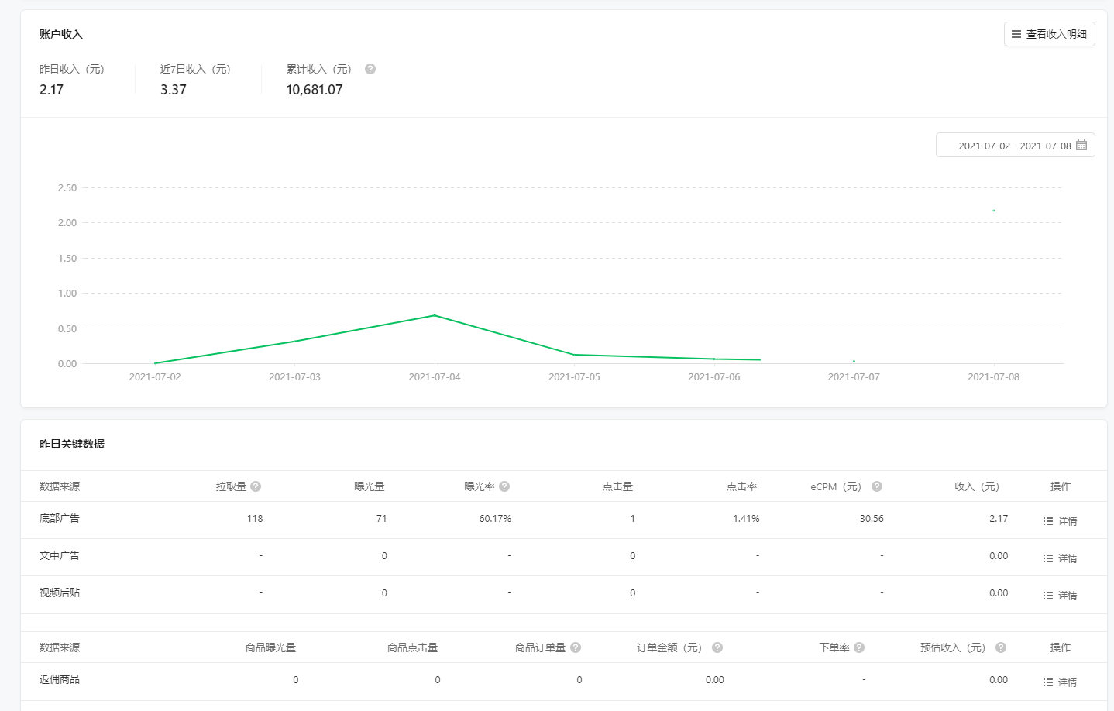Click list icon in 底部广告 row
The image size is (1114, 711).
click(1048, 521)
